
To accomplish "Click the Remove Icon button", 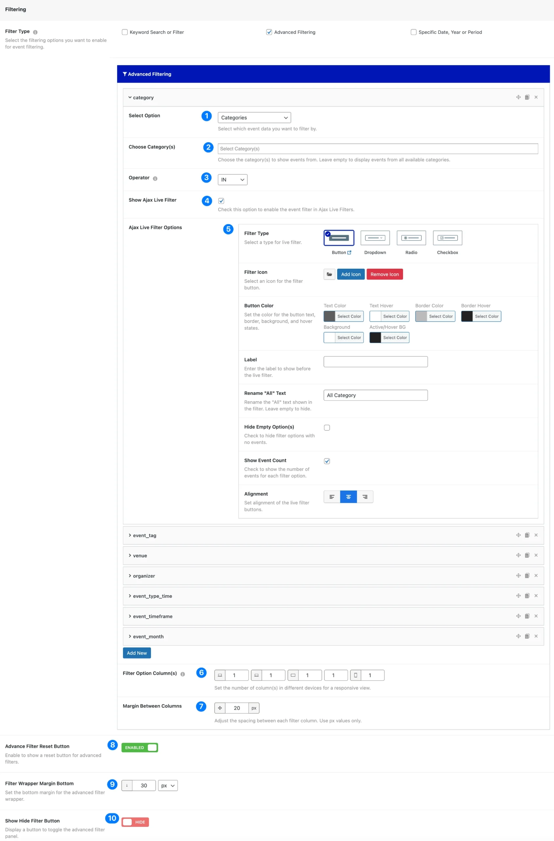I will 384,274.
